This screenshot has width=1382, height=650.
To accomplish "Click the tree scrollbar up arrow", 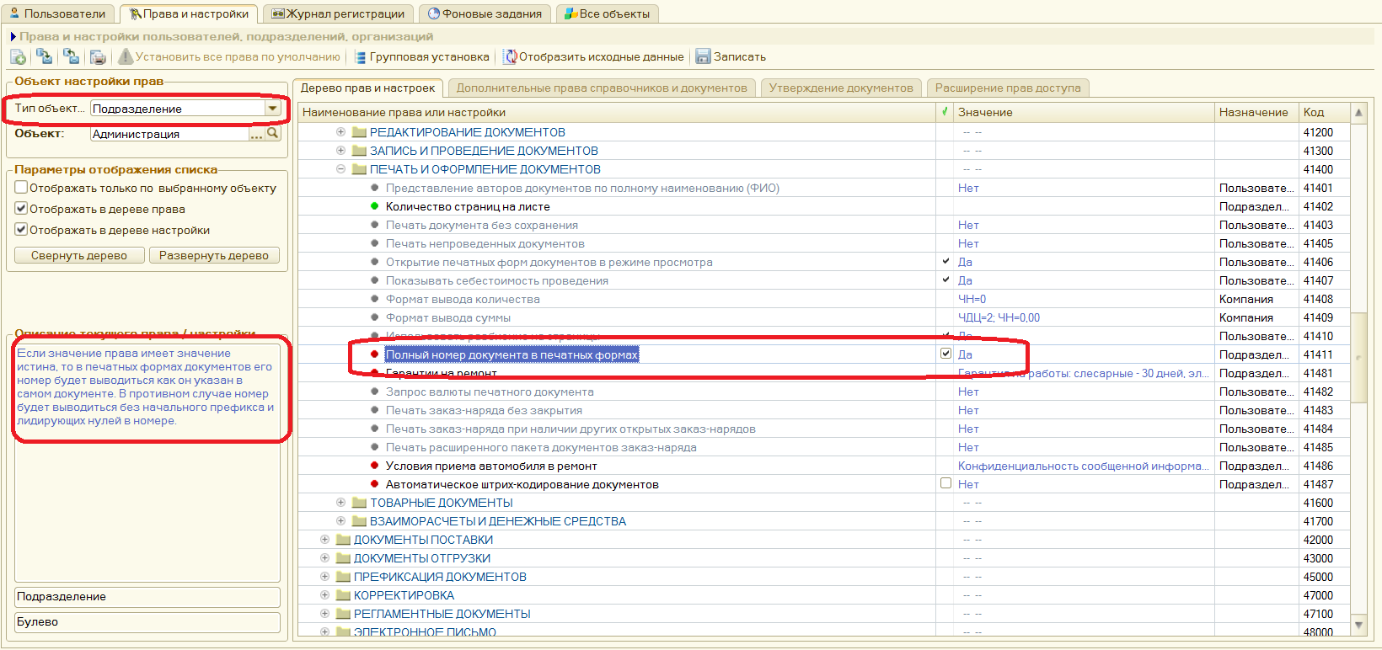I will (1358, 112).
